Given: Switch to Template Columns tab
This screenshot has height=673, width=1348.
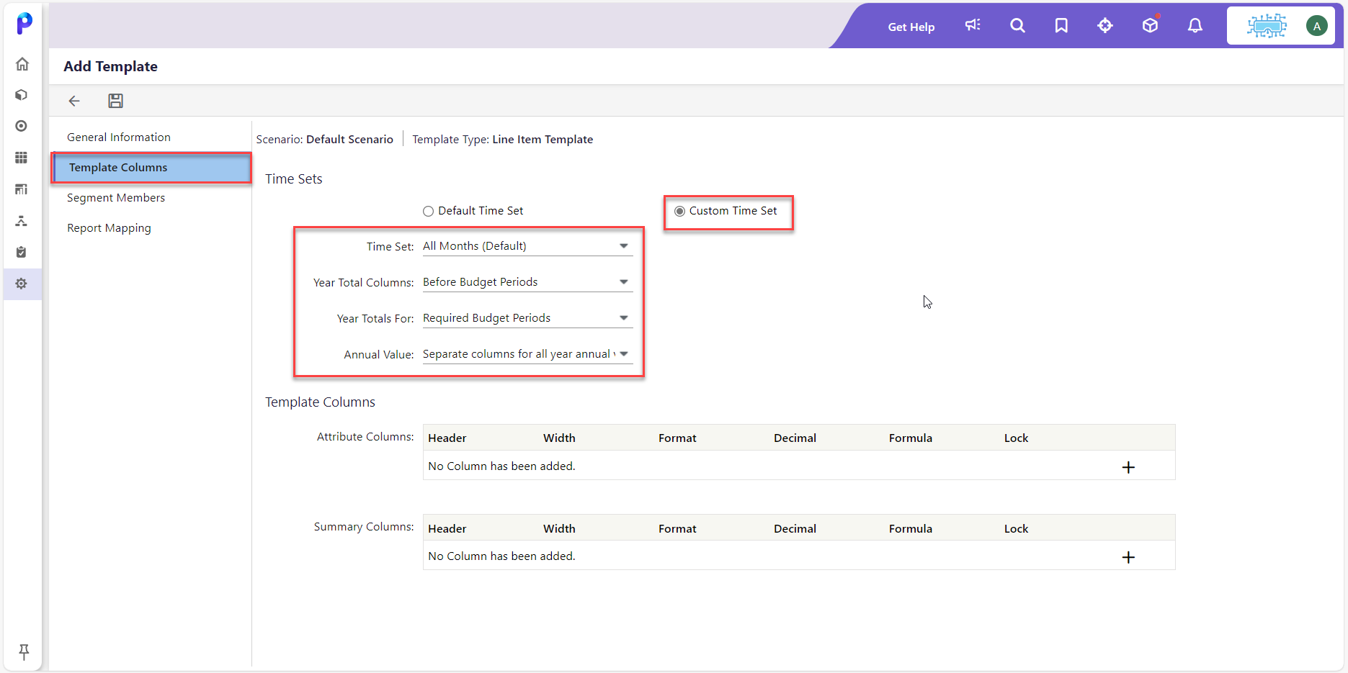Looking at the screenshot, I should pyautogui.click(x=151, y=168).
